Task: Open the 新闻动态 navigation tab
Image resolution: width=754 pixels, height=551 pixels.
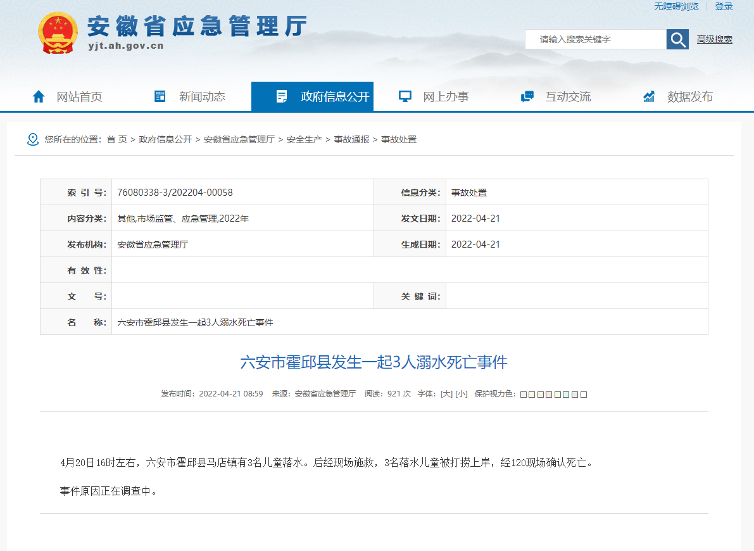Action: [x=201, y=96]
